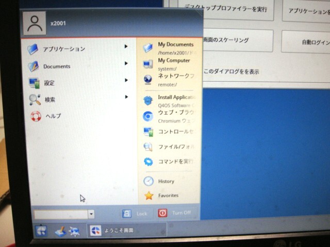Click 自動ログイン button in welcome window

coord(306,42)
